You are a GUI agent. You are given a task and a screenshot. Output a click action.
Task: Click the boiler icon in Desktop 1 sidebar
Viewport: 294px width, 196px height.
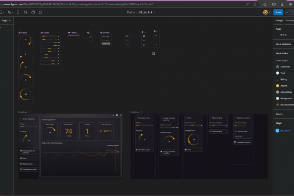[x=21, y=158]
